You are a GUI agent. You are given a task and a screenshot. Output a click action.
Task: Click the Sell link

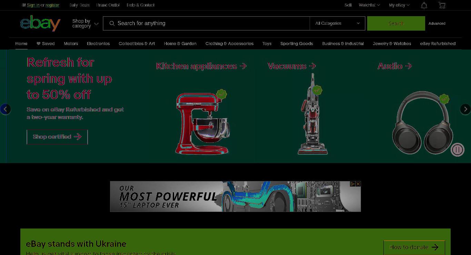348,5
